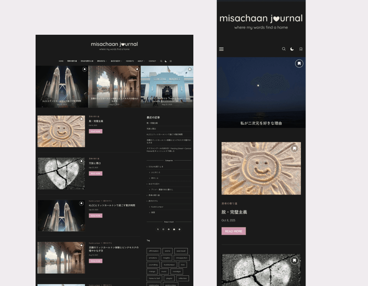Click READ MORE for the desktop KLCC Ritz-Carlton post
Viewport: 368px width, 286px height.
[95, 216]
